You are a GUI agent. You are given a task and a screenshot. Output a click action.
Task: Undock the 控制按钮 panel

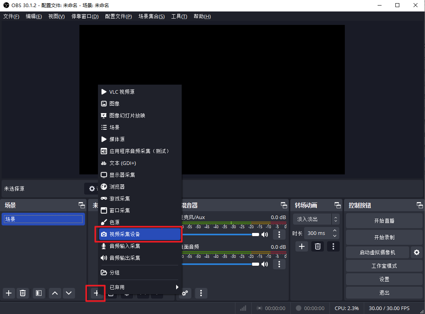coord(419,205)
